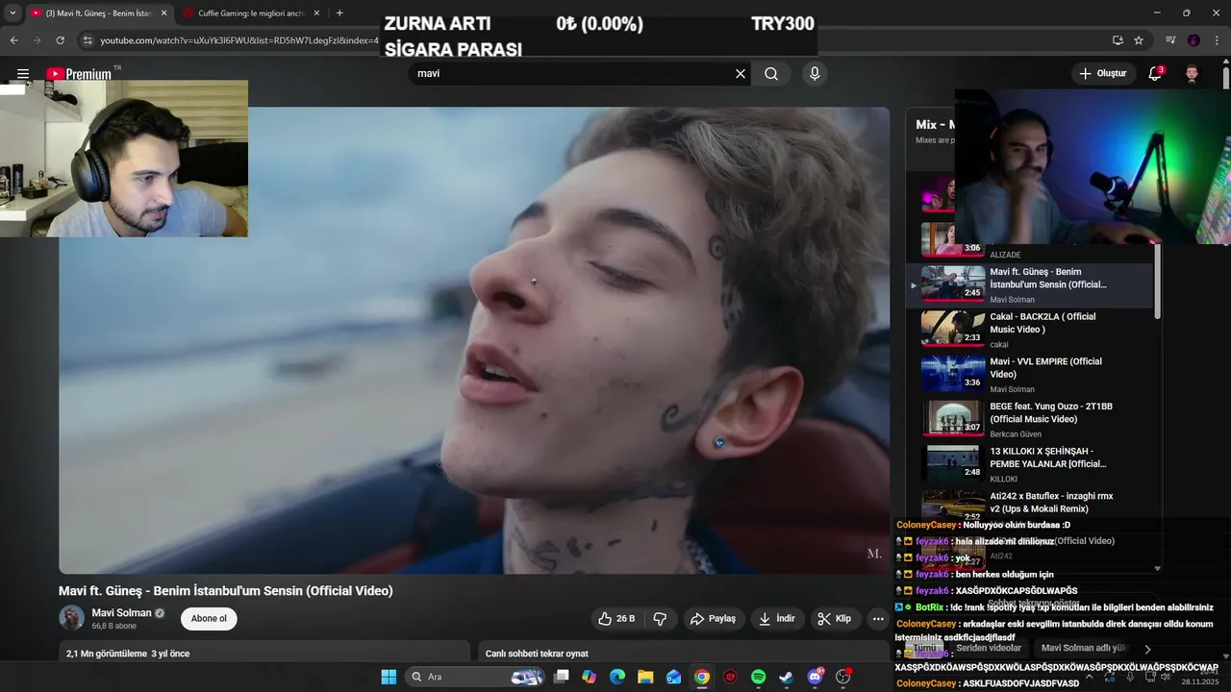This screenshot has height=692, width=1231.
Task: Select the Seriden videolar filter chip
Action: tap(989, 648)
